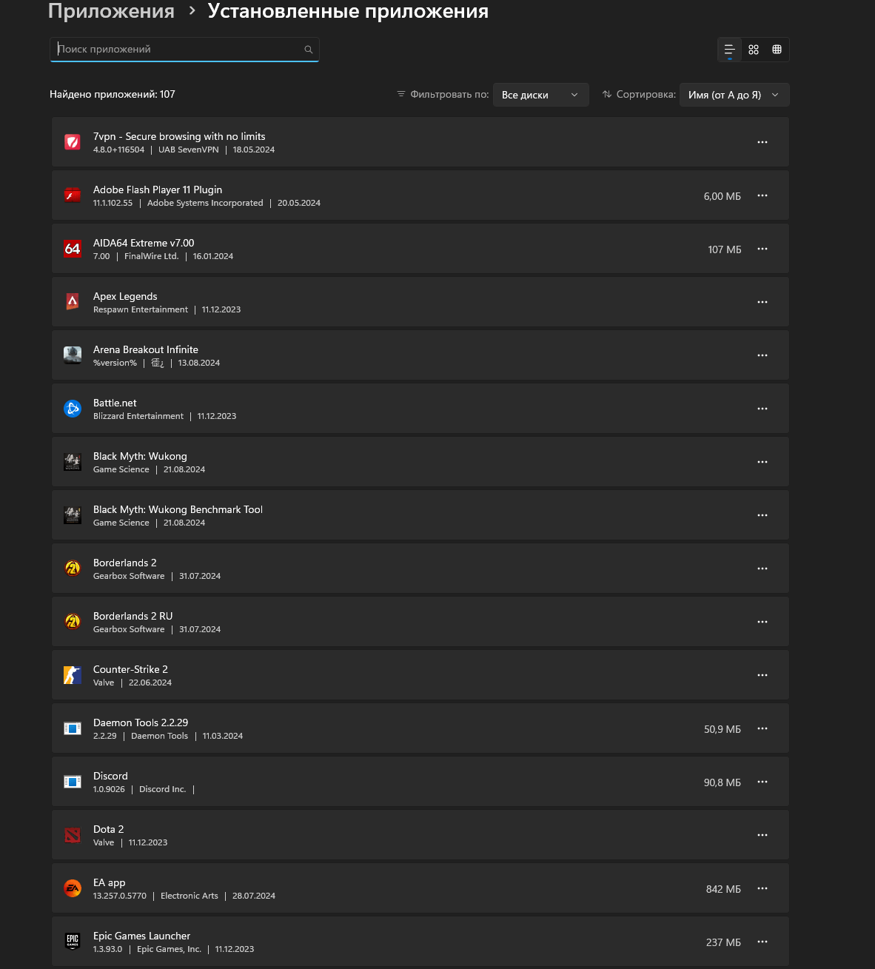Image resolution: width=875 pixels, height=969 pixels.
Task: Click the Battle.net icon
Action: pos(73,409)
